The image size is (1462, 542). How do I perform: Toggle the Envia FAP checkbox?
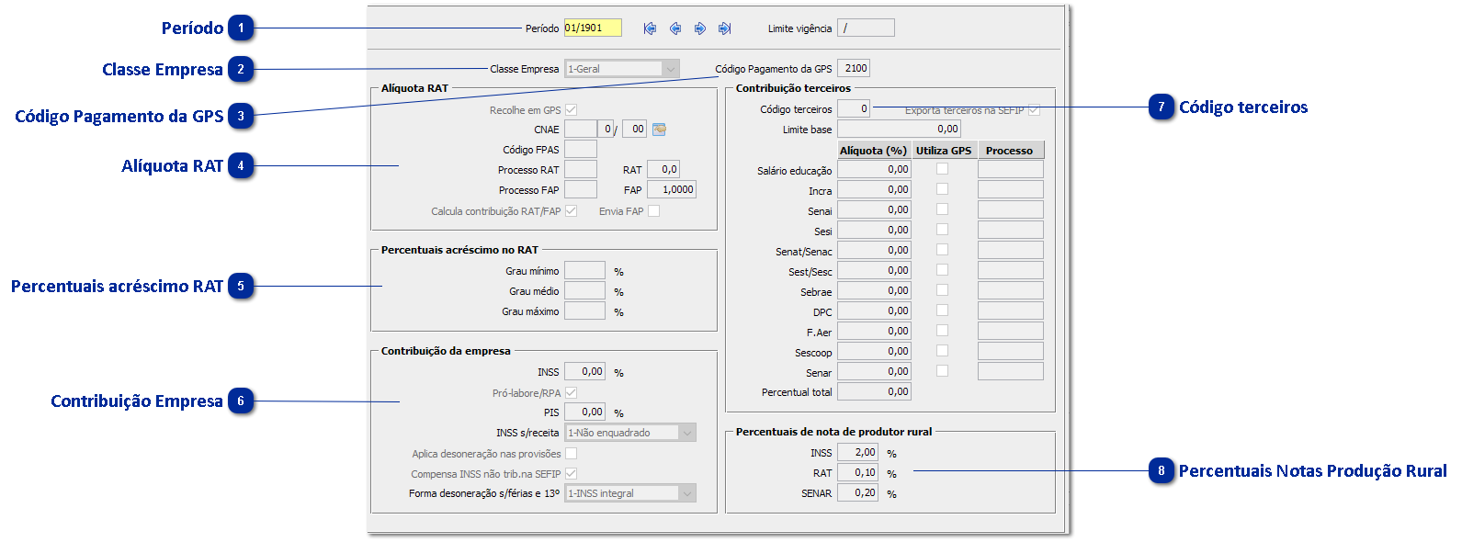(654, 211)
